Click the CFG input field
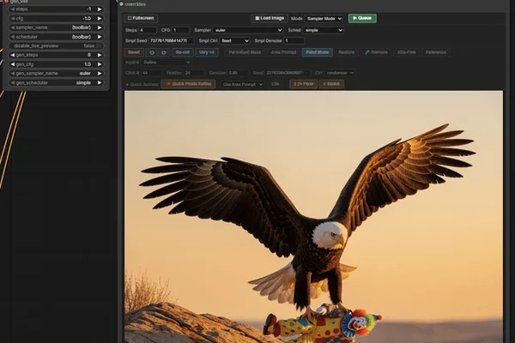515x343 pixels. (x=180, y=30)
